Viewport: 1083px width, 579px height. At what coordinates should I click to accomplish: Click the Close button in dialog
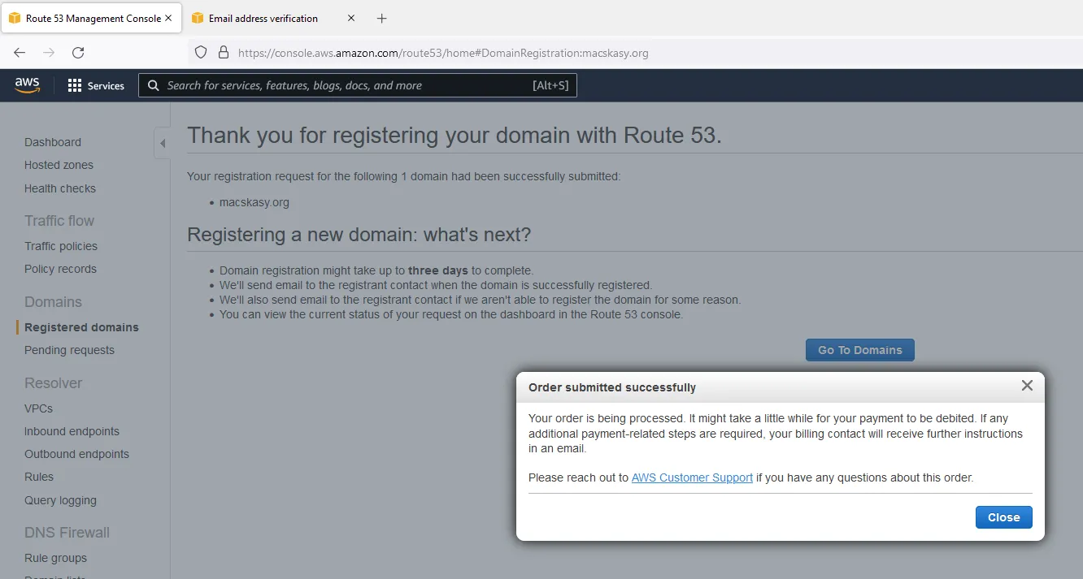click(1003, 517)
